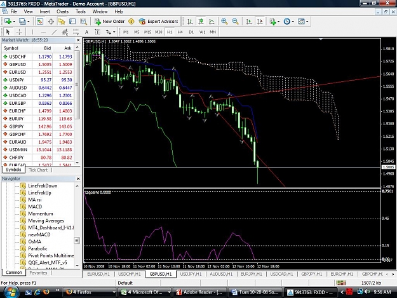Toggle Auto Scroll chart icon

point(249,22)
